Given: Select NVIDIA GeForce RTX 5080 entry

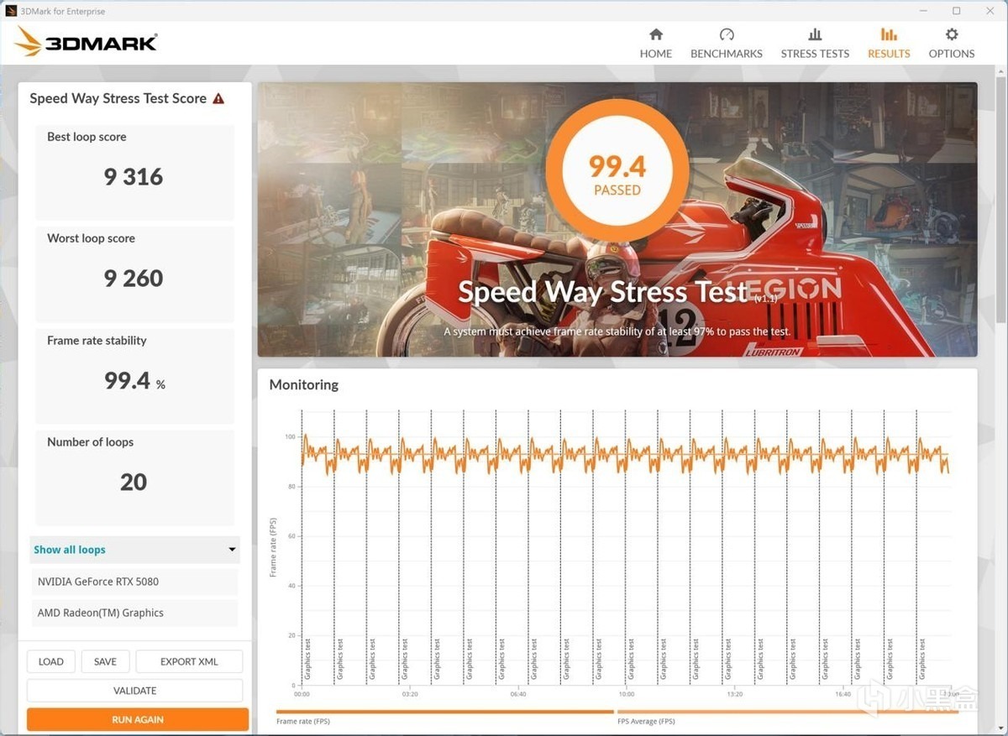Looking at the screenshot, I should point(134,582).
